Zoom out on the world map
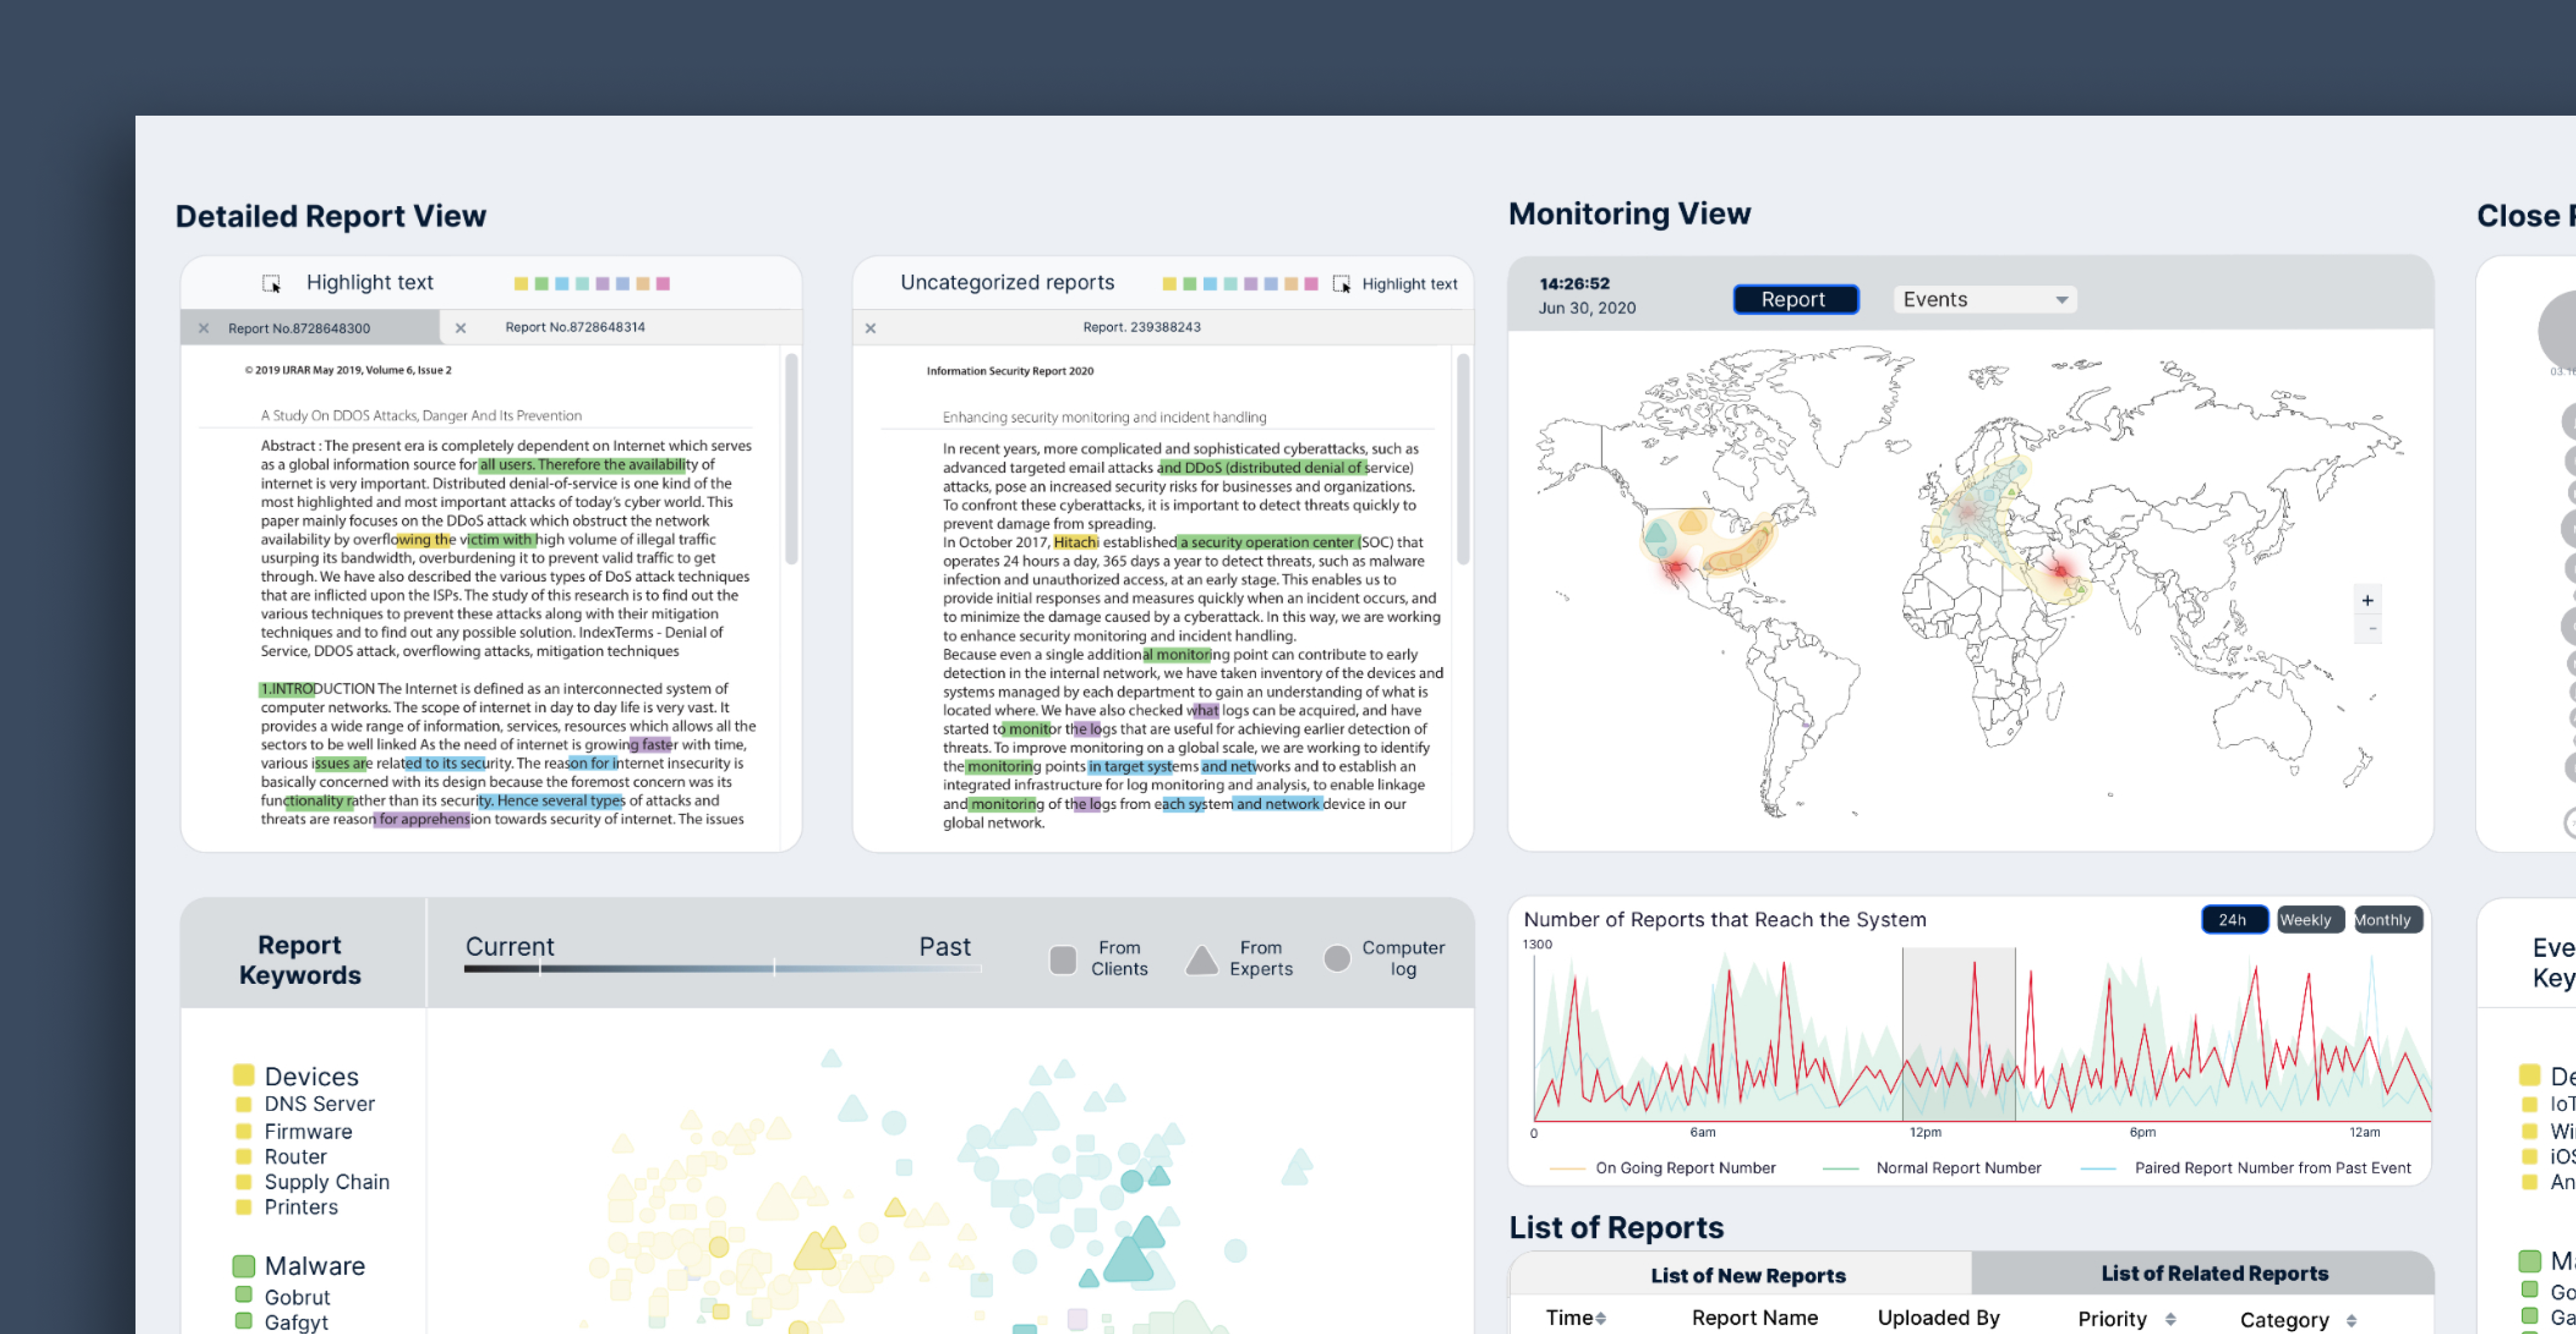The height and width of the screenshot is (1334, 2576). pyautogui.click(x=2367, y=630)
